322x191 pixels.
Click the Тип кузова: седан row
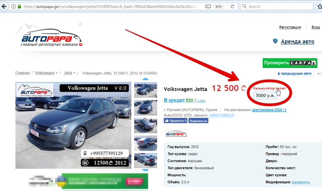(x=182, y=154)
